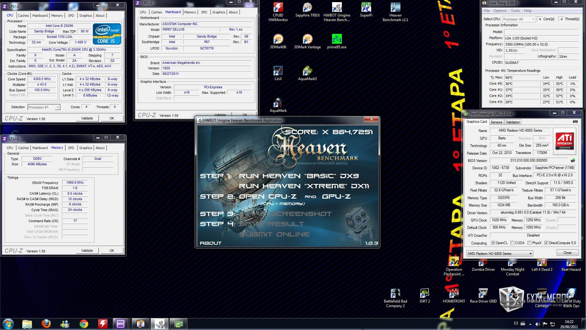Launch the 3DMark06 desktop shortcut

point(278,42)
